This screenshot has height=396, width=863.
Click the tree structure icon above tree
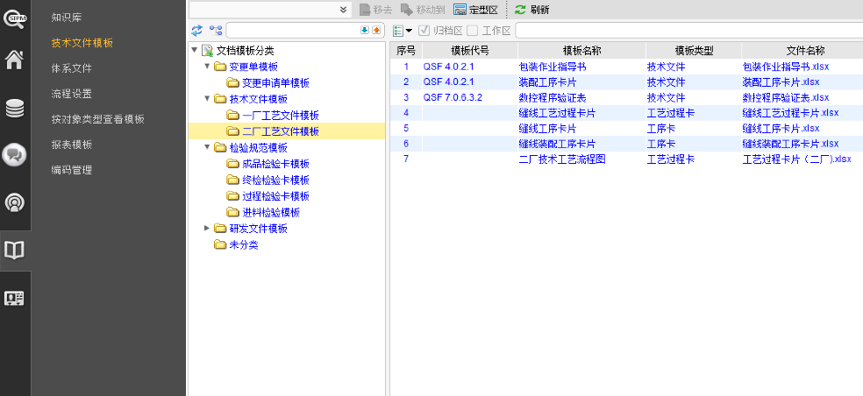(215, 31)
